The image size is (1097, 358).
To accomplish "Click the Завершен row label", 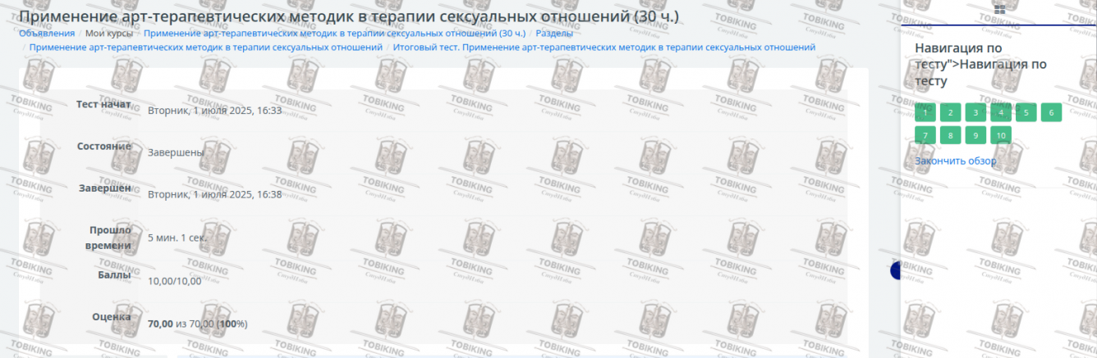I will click(x=105, y=188).
